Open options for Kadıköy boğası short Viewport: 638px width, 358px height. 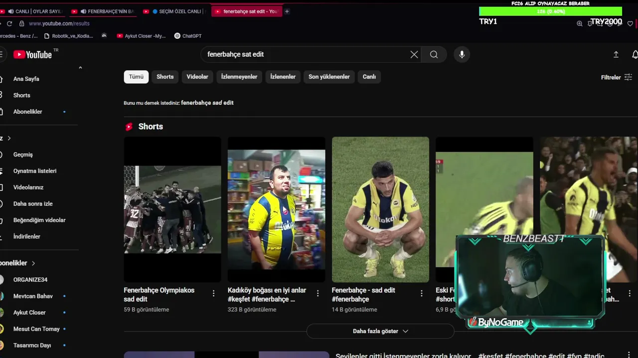click(x=318, y=294)
